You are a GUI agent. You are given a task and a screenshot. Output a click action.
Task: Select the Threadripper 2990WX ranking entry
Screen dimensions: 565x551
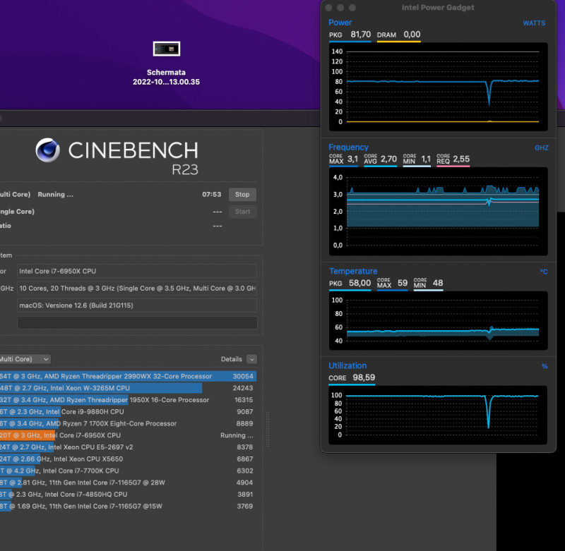[x=128, y=376]
